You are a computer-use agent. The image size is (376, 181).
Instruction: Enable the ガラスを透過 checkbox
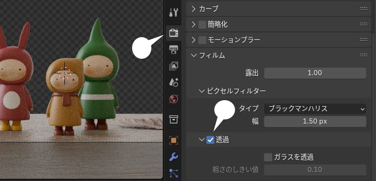268,157
